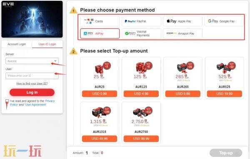
Task: Open 'How to find your User ID?' link
Action: (32, 83)
